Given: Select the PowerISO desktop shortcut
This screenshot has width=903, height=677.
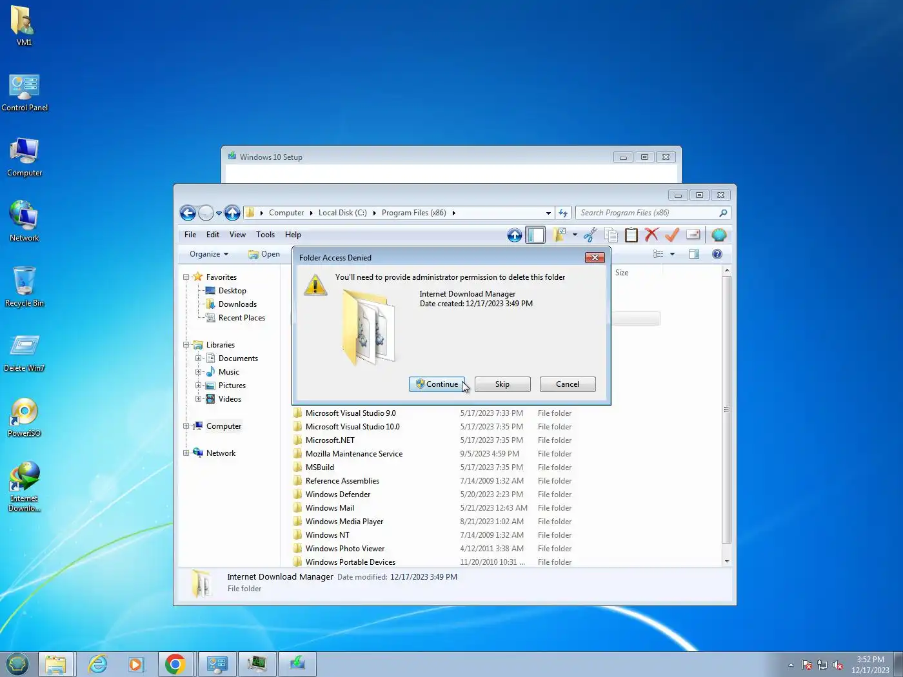Looking at the screenshot, I should pos(25,417).
